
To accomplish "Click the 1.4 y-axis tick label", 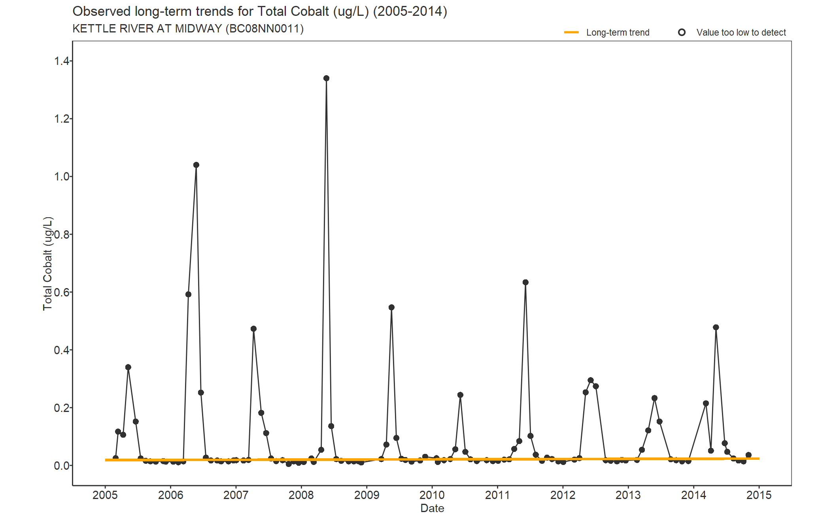I will (62, 61).
